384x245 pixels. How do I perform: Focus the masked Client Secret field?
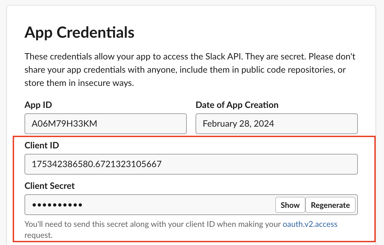(x=149, y=205)
